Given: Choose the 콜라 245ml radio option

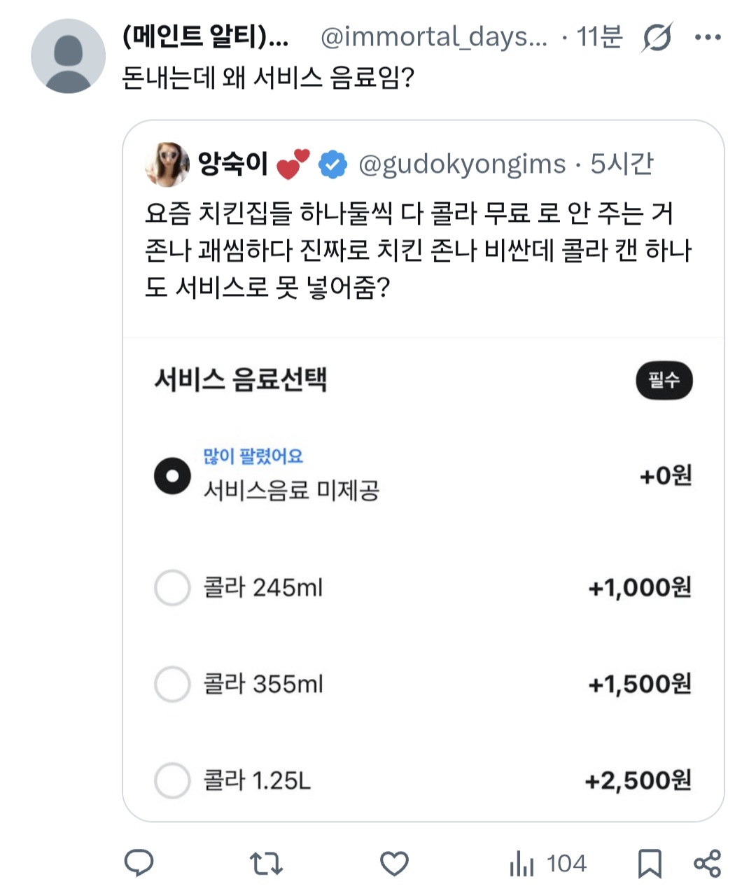Looking at the screenshot, I should (x=172, y=587).
